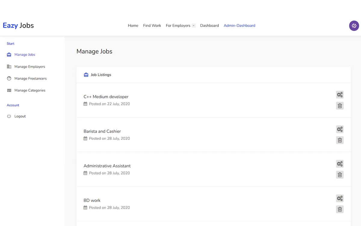The image size is (361, 226).
Task: Click calendar icon under Barista and Cashier
Action: coord(85,139)
